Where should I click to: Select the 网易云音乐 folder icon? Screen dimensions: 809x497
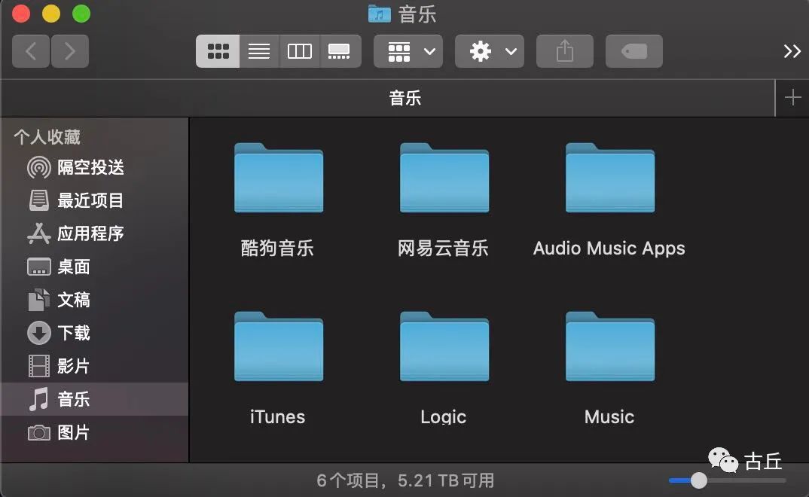pyautogui.click(x=444, y=178)
